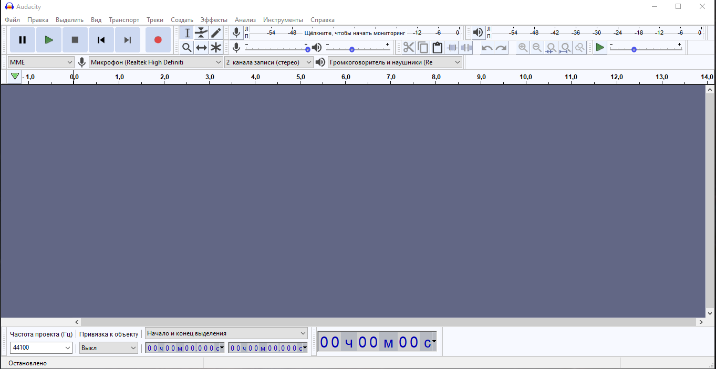Open the Создать menu

pos(182,20)
